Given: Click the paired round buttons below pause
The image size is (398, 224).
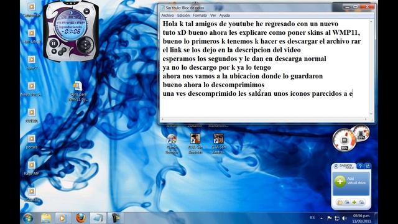Looking at the screenshot, I should (x=62, y=52).
